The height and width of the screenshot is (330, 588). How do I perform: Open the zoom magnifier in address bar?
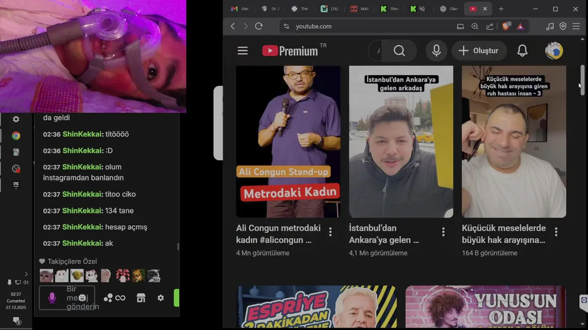(x=475, y=26)
